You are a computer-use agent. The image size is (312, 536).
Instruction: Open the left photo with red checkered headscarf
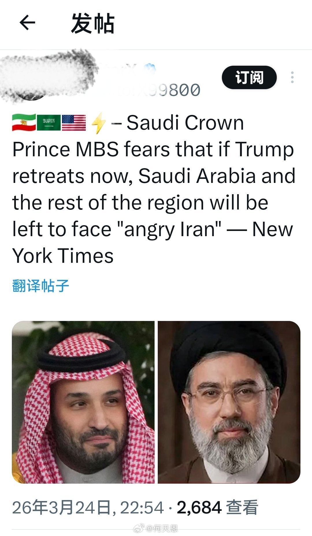pyautogui.click(x=83, y=402)
